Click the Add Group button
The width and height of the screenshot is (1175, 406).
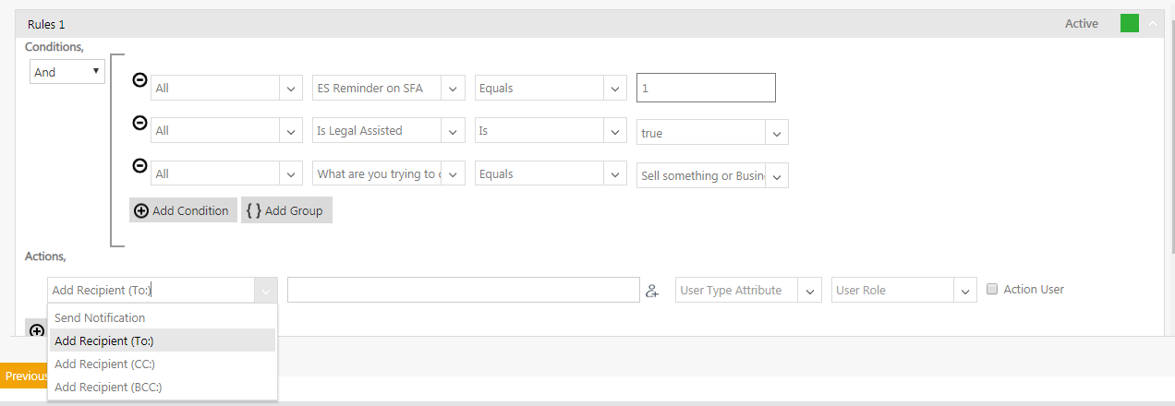coord(286,210)
